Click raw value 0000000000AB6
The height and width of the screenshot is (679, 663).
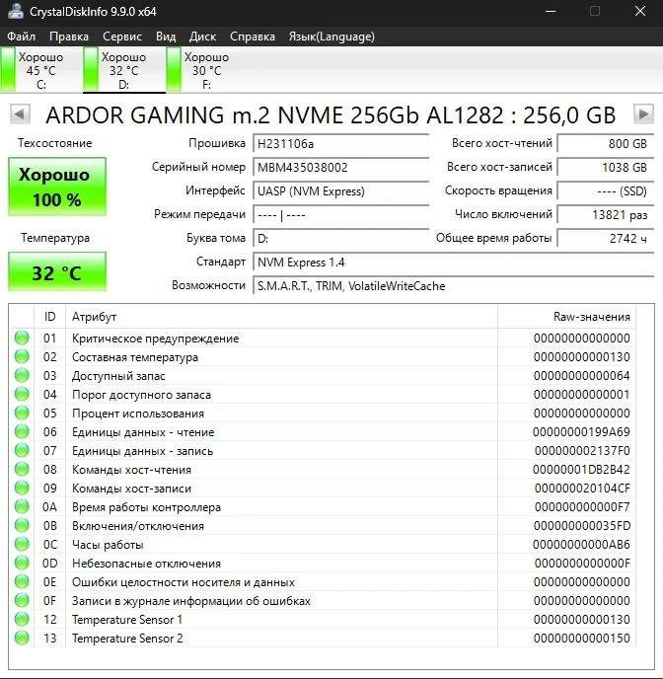[581, 545]
